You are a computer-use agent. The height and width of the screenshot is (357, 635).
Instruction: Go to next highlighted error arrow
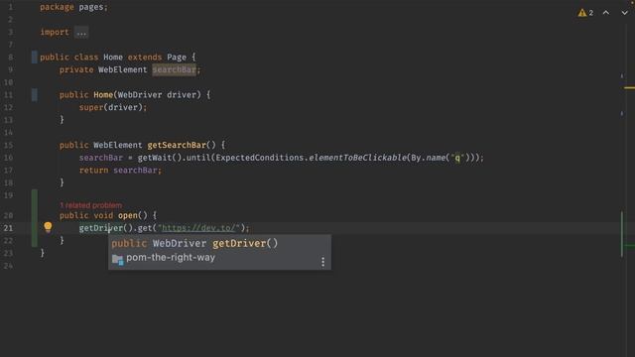pos(624,13)
